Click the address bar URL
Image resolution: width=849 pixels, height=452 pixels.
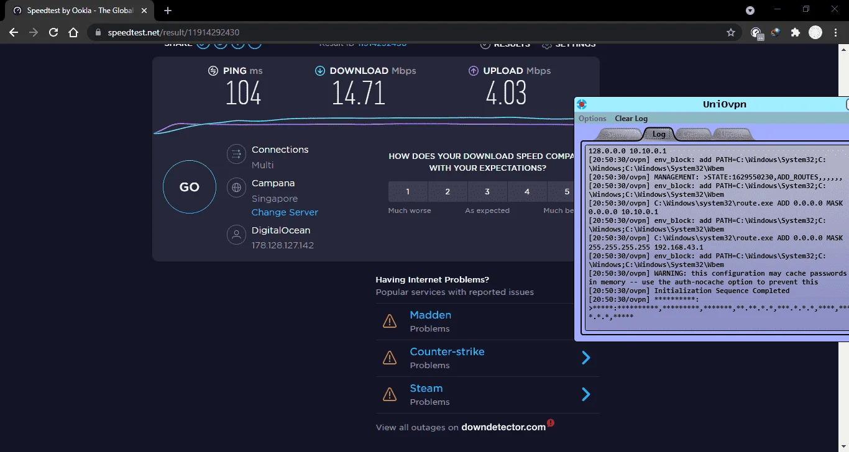click(x=173, y=32)
